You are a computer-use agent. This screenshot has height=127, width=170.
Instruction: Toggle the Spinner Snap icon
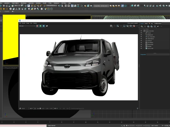(41, 6)
